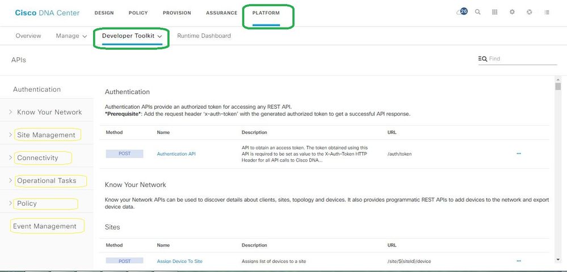Click the /auth/token URL text

coord(400,154)
